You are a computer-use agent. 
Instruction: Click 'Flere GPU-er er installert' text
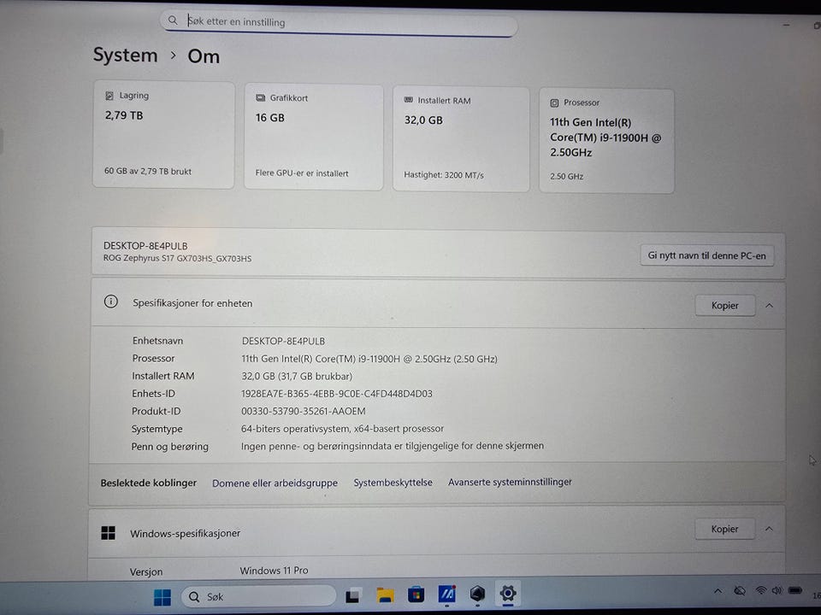[x=302, y=173]
